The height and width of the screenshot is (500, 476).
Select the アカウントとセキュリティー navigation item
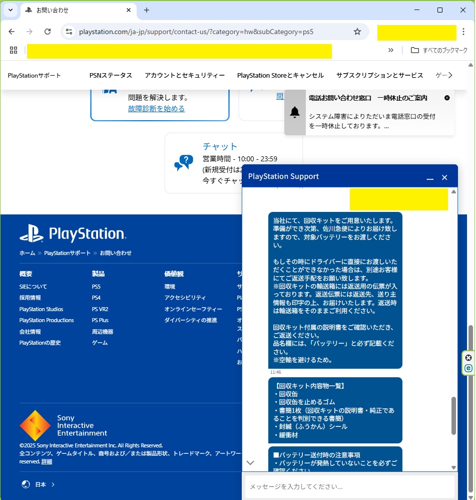coord(185,75)
